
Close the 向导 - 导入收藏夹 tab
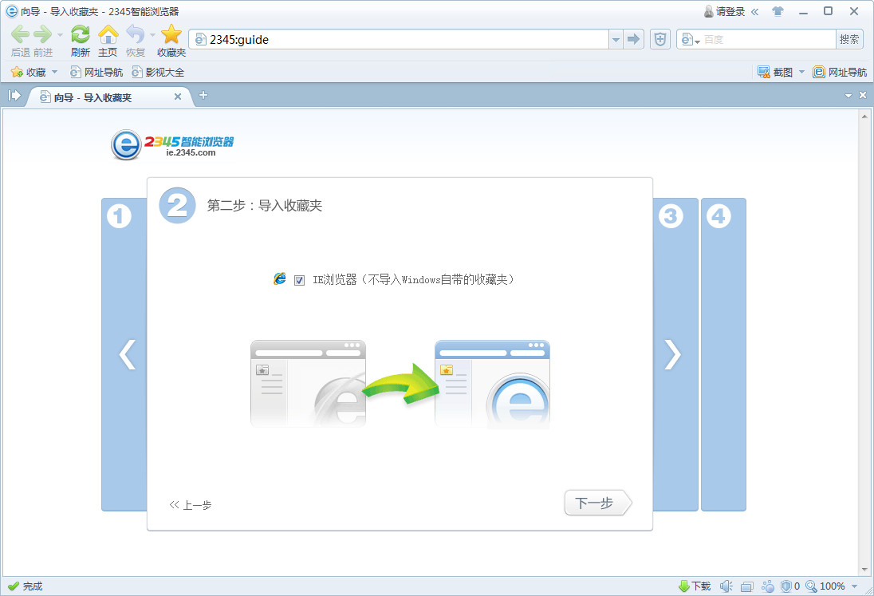[x=178, y=97]
